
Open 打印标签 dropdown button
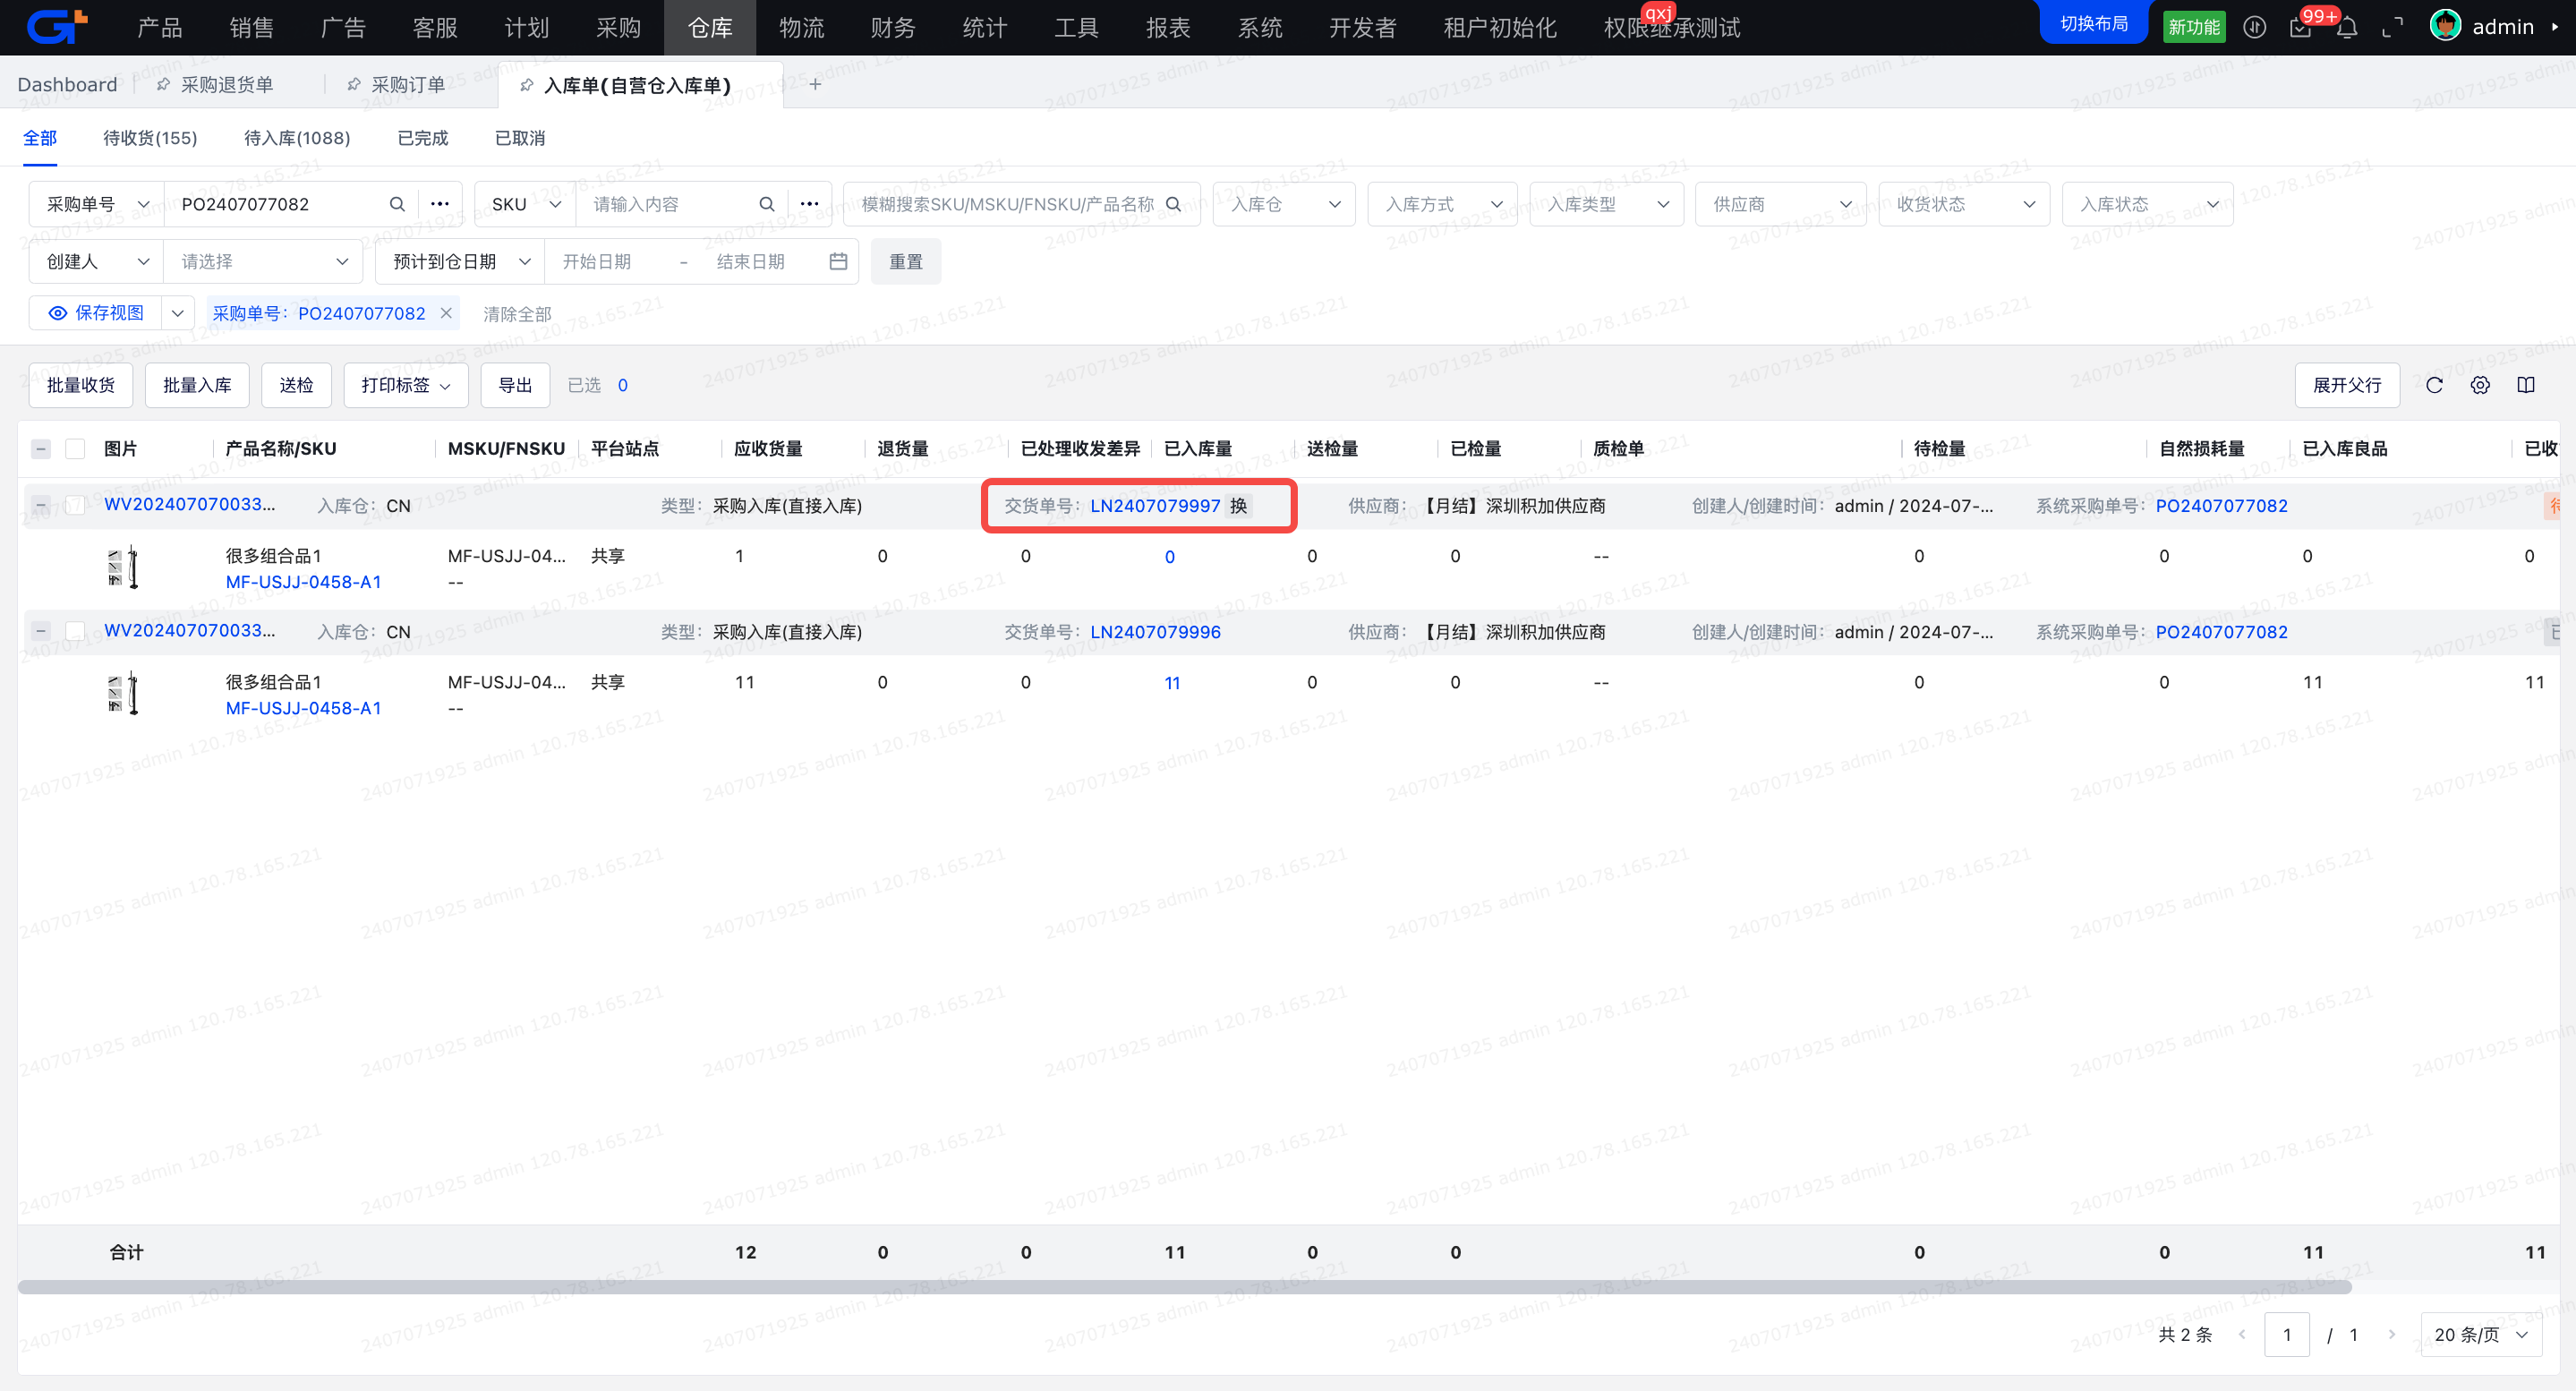[405, 385]
